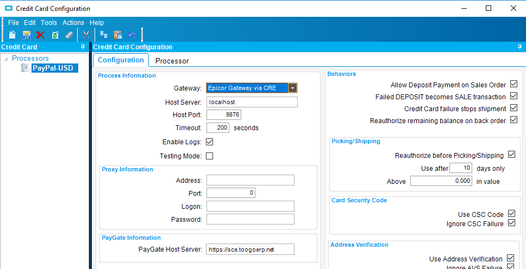Click the New document toolbar icon

pyautogui.click(x=12, y=35)
